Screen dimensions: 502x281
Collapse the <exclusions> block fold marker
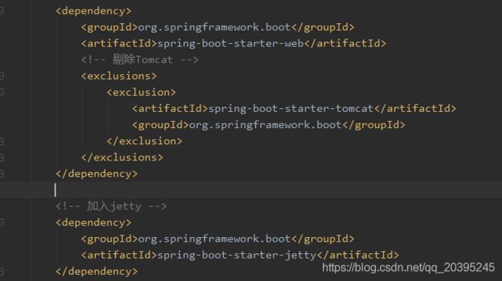pos(2,76)
